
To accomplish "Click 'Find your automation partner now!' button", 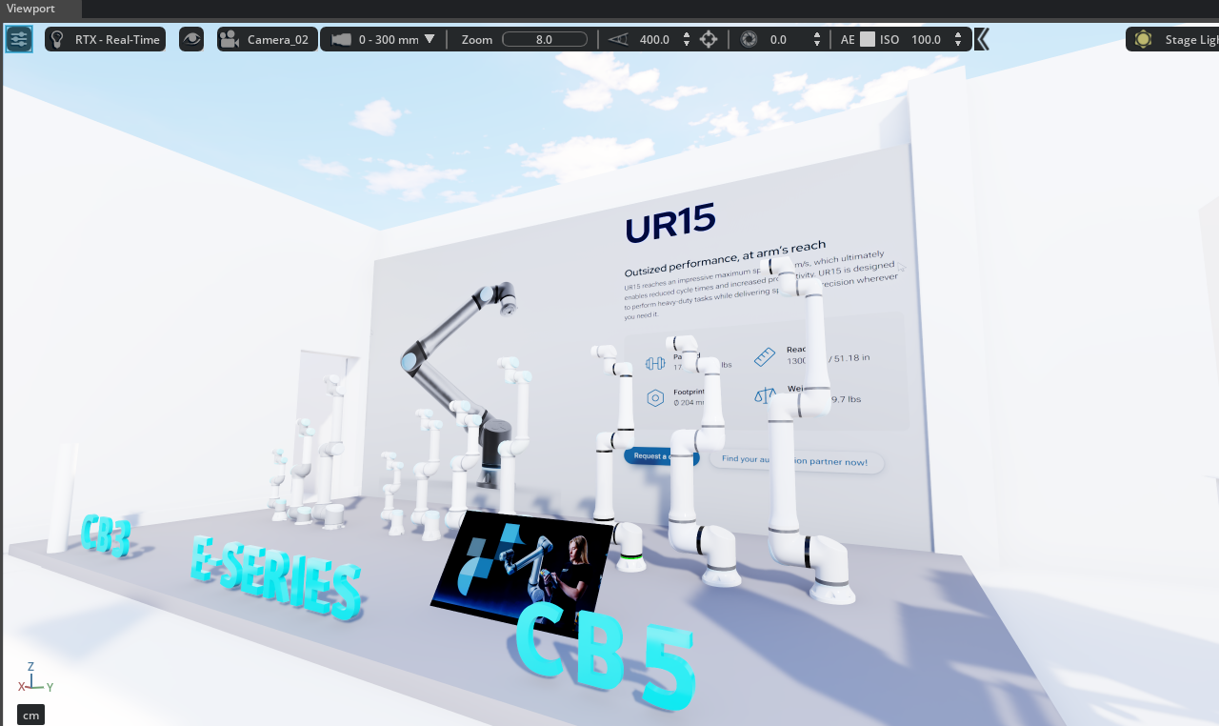I will point(796,461).
